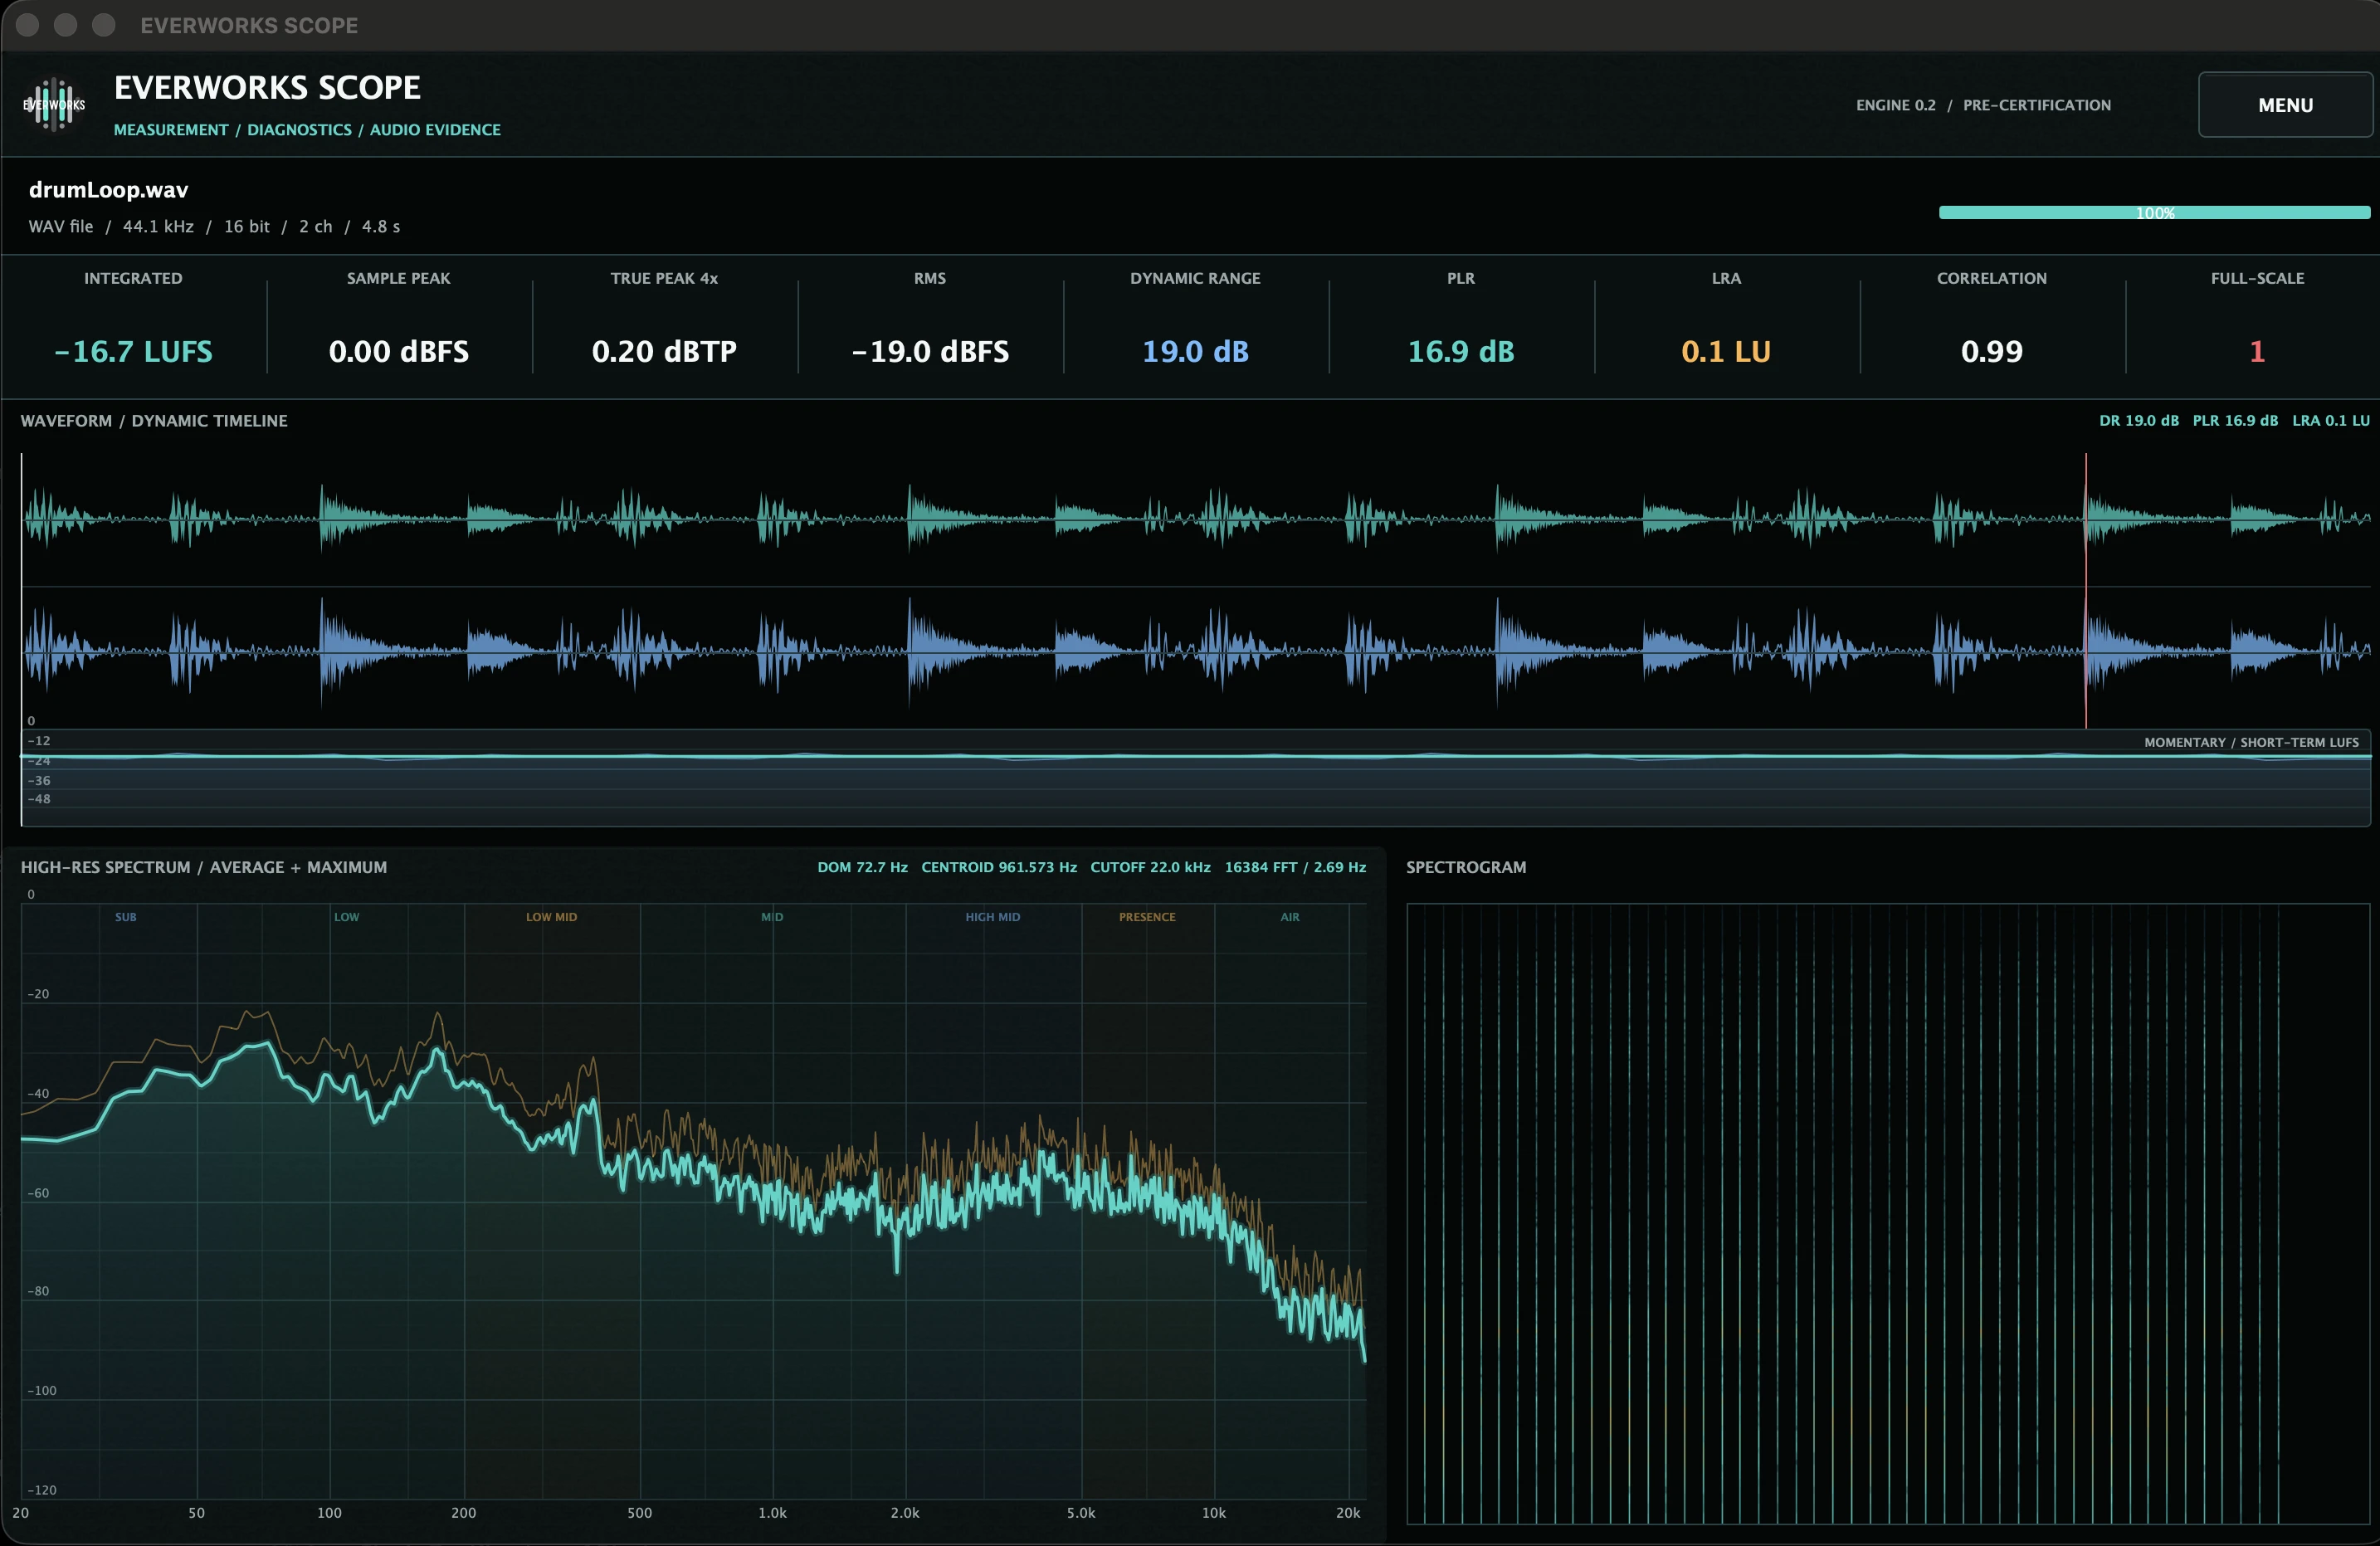
Task: Click the PLR 16.9 dB readout above the waveform
Action: (2235, 421)
